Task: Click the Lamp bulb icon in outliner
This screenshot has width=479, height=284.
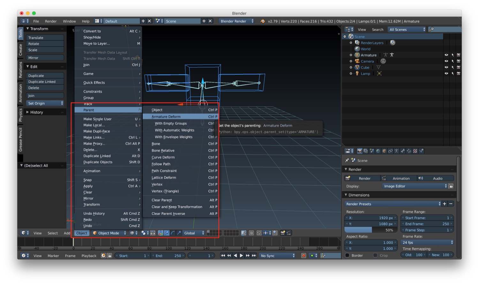Action: [357, 73]
